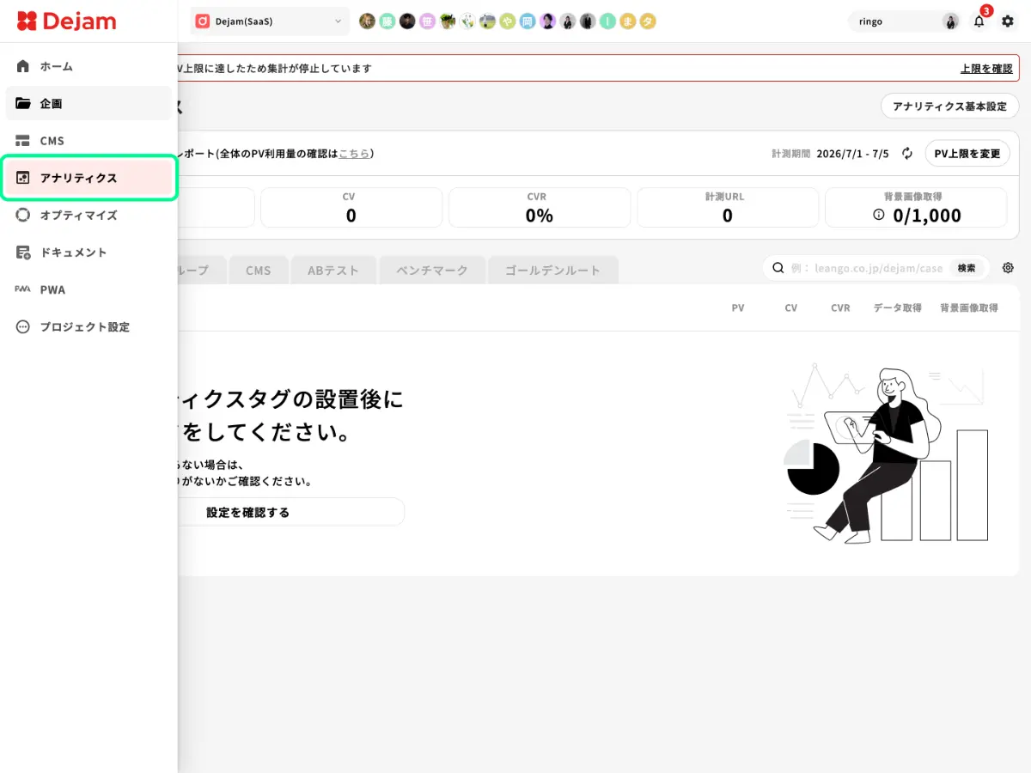
Task: Click the 背景画像取得 column header
Action: click(x=969, y=307)
